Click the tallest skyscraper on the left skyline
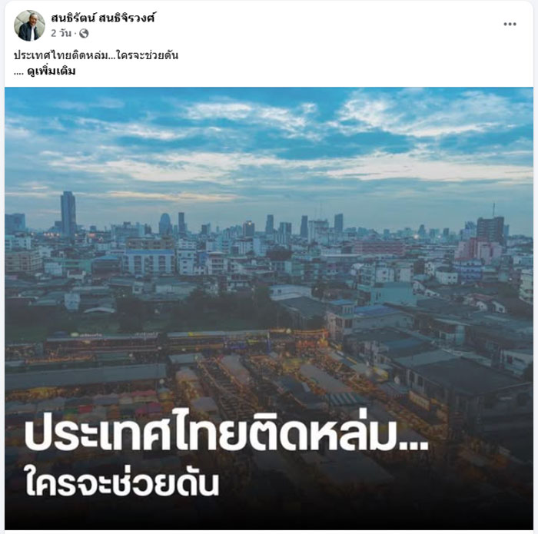 (68, 214)
